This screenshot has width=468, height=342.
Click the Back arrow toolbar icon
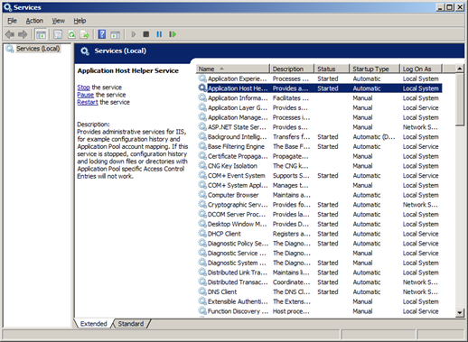click(10, 34)
